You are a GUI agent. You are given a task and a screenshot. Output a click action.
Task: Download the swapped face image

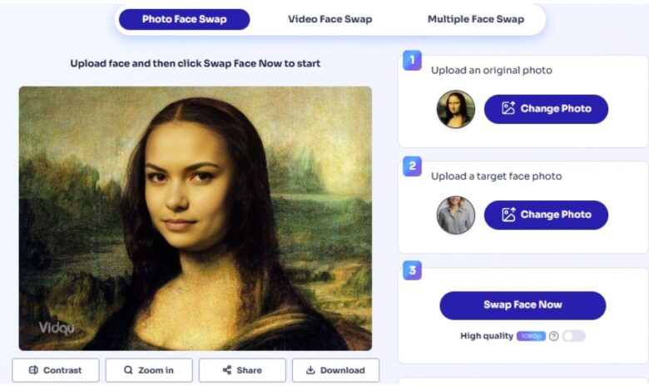[x=335, y=370]
